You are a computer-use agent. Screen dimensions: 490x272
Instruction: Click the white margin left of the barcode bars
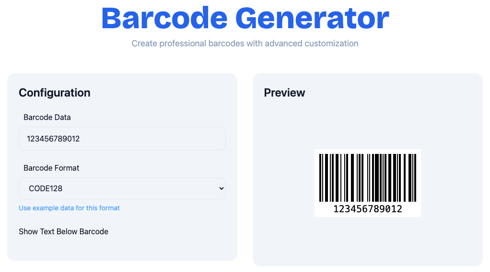pos(317,177)
